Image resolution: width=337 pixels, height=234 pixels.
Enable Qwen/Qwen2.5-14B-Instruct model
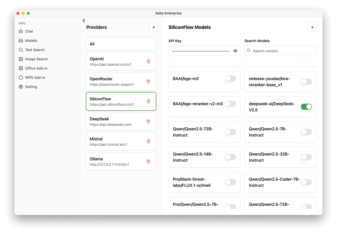tap(230, 157)
